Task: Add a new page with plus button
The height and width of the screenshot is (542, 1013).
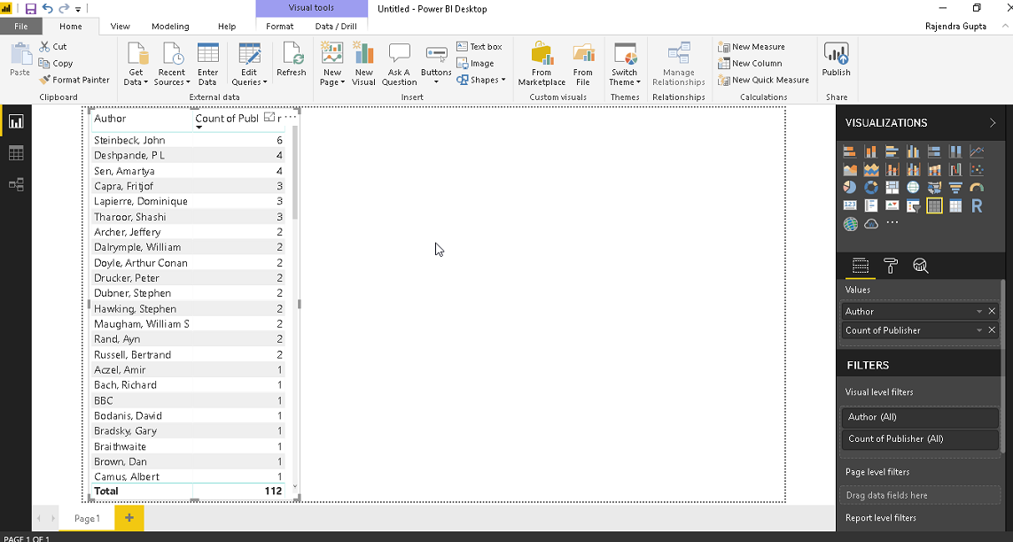Action: pyautogui.click(x=129, y=518)
